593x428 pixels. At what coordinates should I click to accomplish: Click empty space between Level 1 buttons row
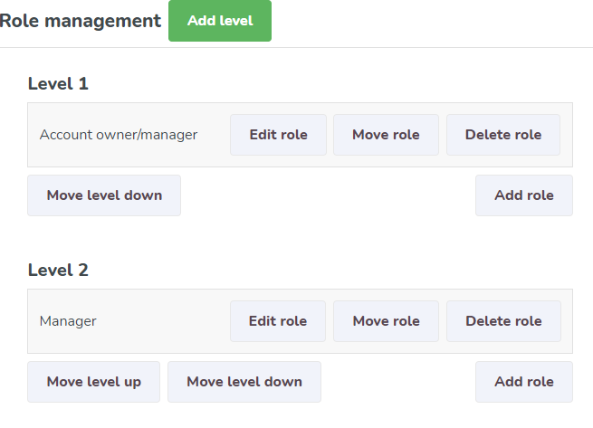point(328,195)
